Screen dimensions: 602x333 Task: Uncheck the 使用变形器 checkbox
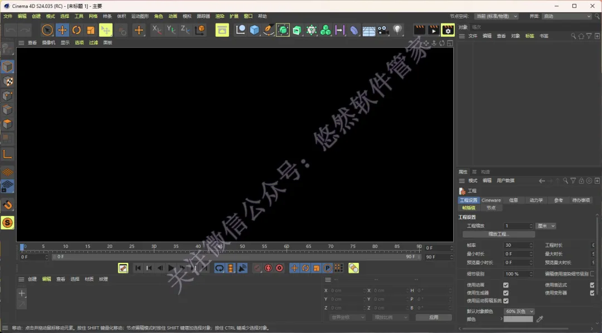[592, 293]
